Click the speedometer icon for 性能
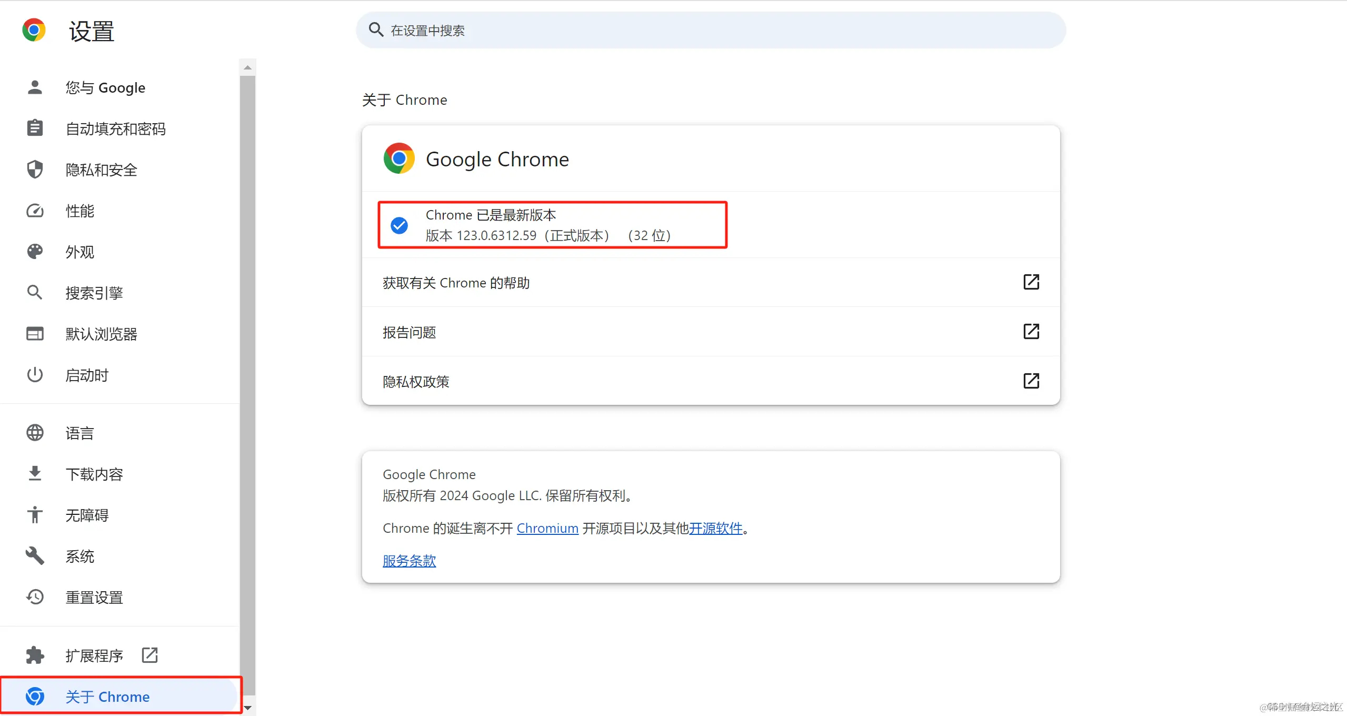This screenshot has height=716, width=1347. 35,211
